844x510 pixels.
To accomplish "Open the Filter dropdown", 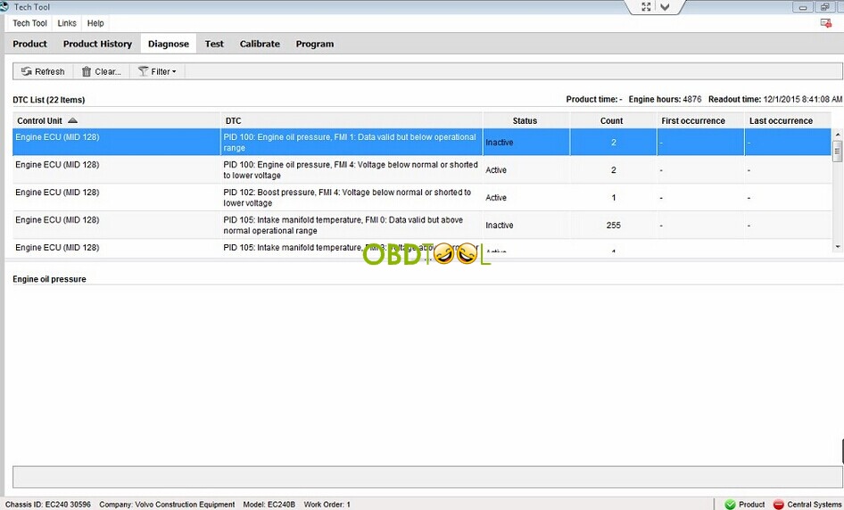I will 157,71.
